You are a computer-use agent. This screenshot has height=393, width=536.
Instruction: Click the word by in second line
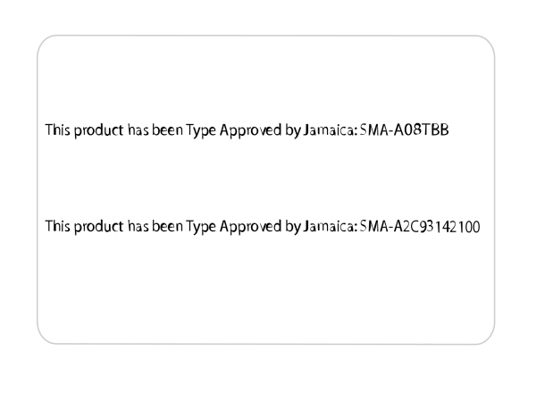click(293, 228)
